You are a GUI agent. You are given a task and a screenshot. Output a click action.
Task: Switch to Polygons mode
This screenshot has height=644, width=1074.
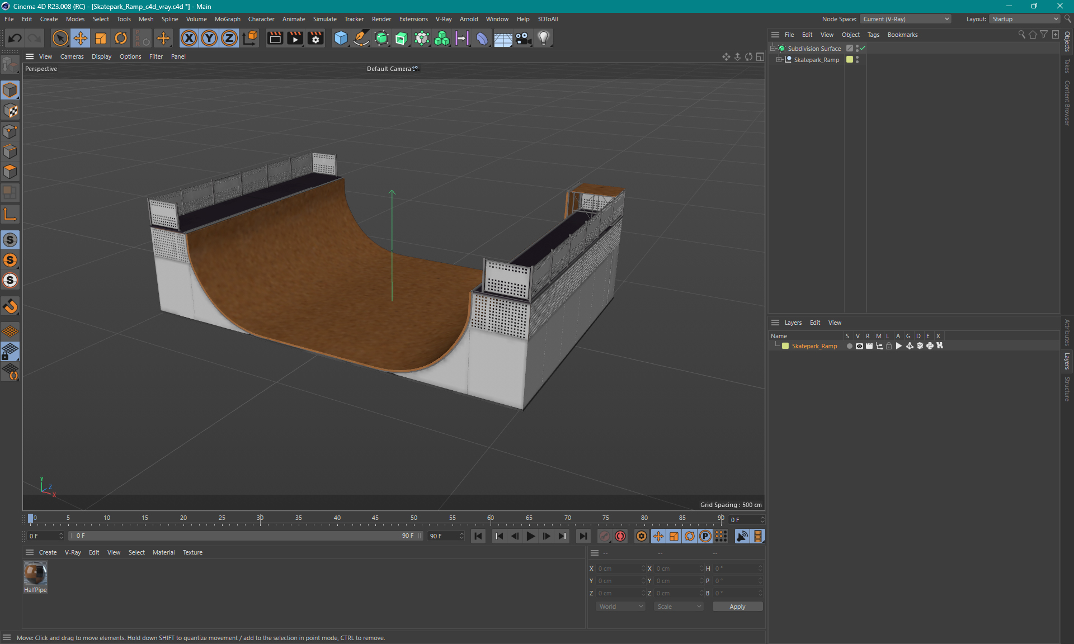(10, 172)
